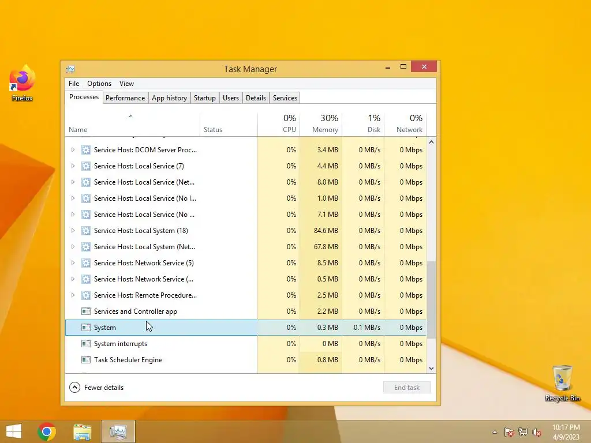The image size is (591, 443).
Task: Select Services and Controller app row
Action: [x=246, y=311]
